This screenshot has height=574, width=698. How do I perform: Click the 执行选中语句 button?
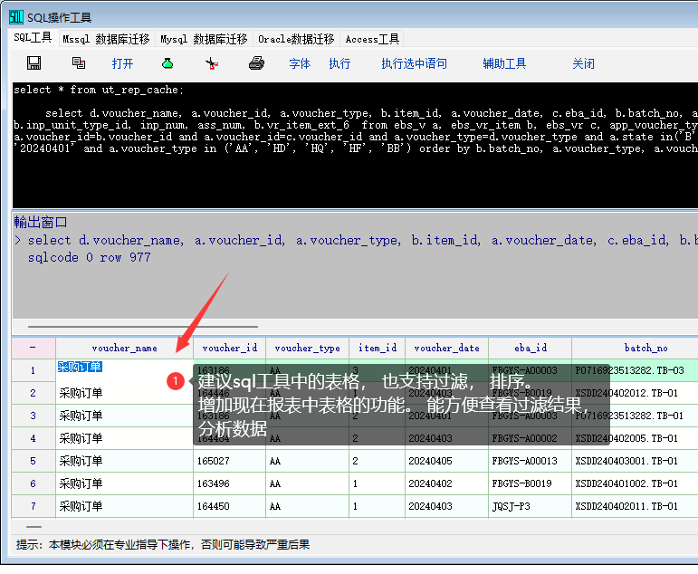pyautogui.click(x=414, y=63)
